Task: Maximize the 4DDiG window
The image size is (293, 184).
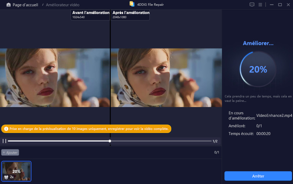Action: coord(280,5)
